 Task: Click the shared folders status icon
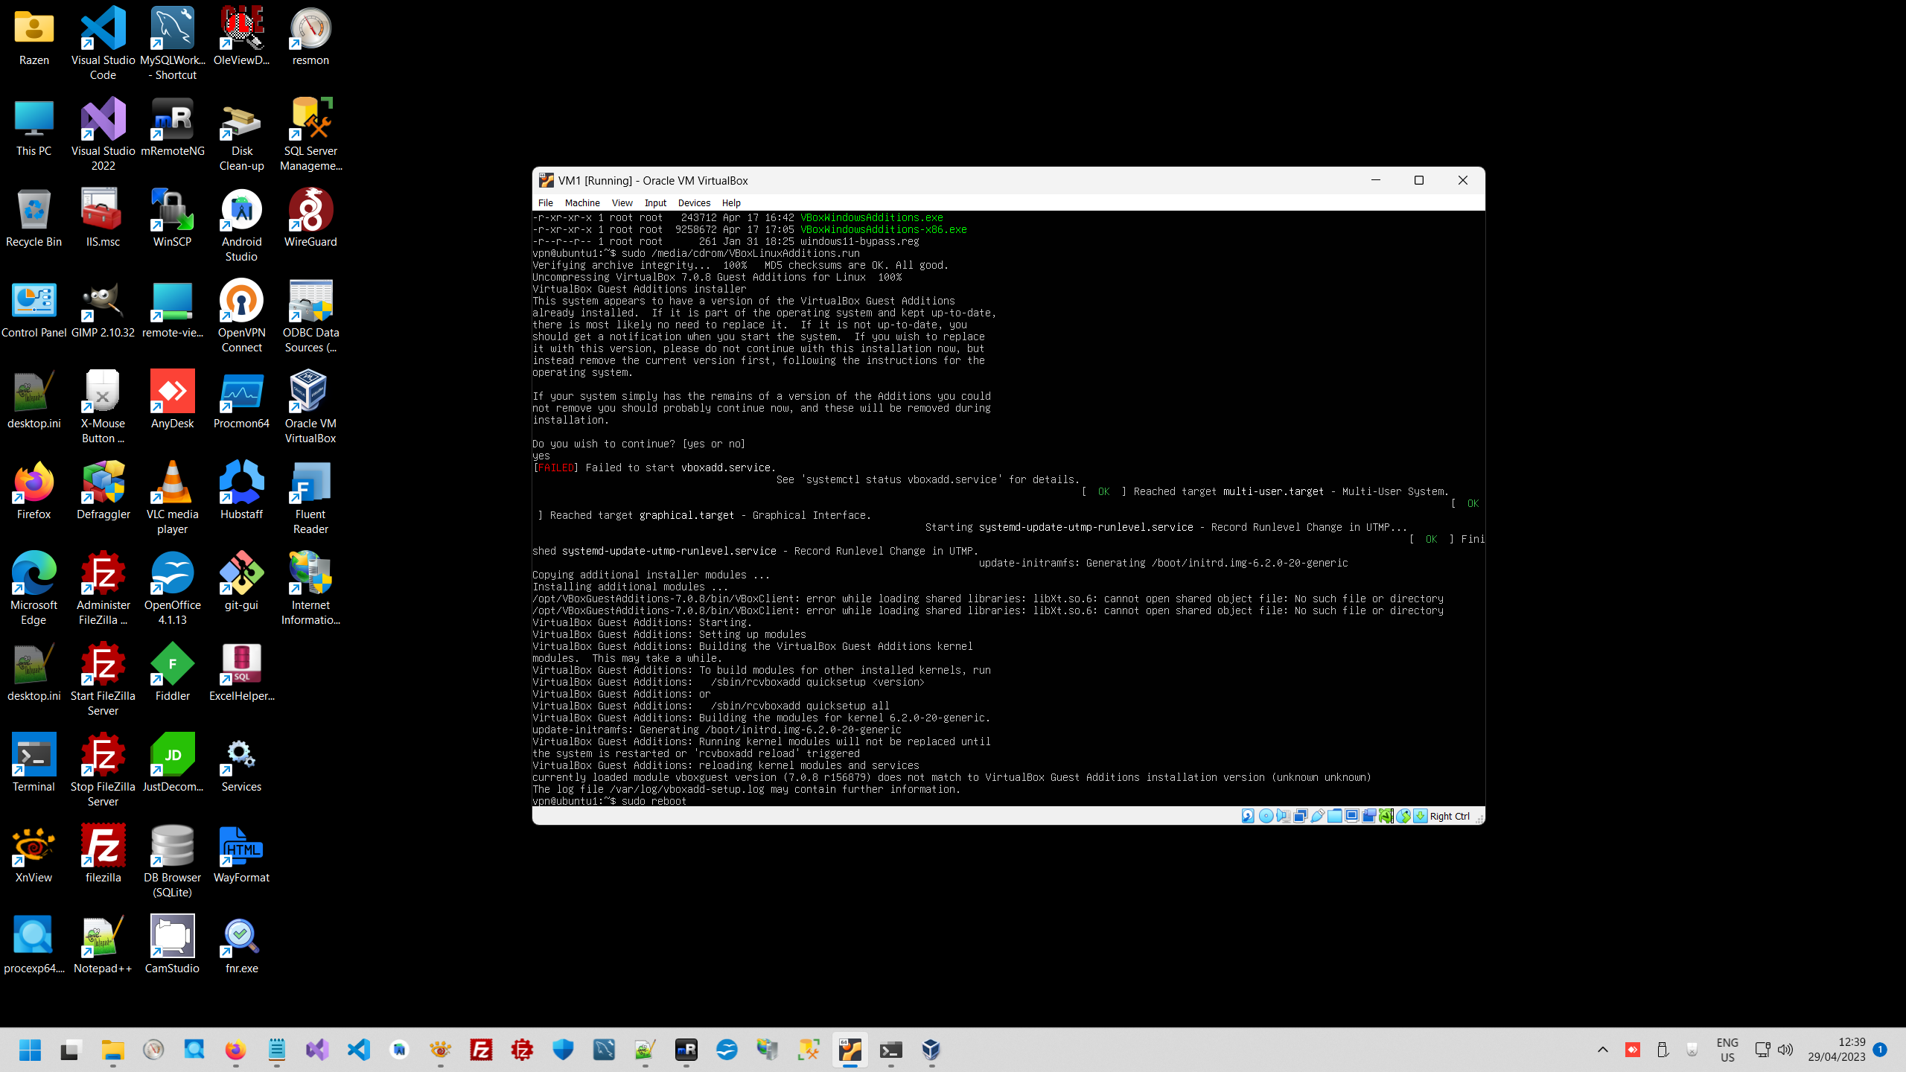(1334, 816)
